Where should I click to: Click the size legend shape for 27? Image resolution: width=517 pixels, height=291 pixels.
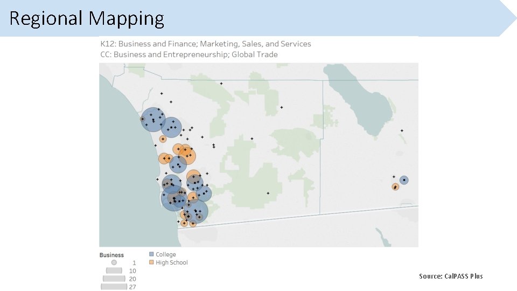(x=114, y=287)
